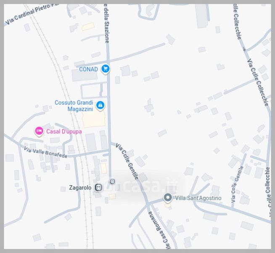Open the Villa Sant'Agostino label text
Screen dimensions: 275x253
point(198,198)
